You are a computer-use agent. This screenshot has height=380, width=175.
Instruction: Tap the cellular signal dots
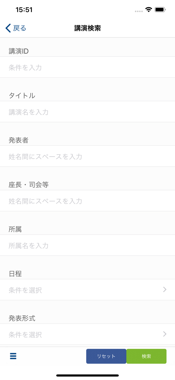coord(139,11)
